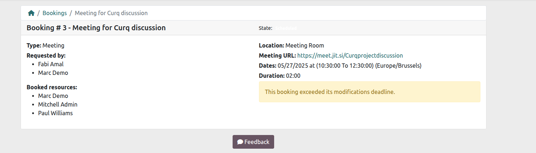The height and width of the screenshot is (153, 536).
Task: Open the Bookings breadcrumb link
Action: [x=55, y=13]
